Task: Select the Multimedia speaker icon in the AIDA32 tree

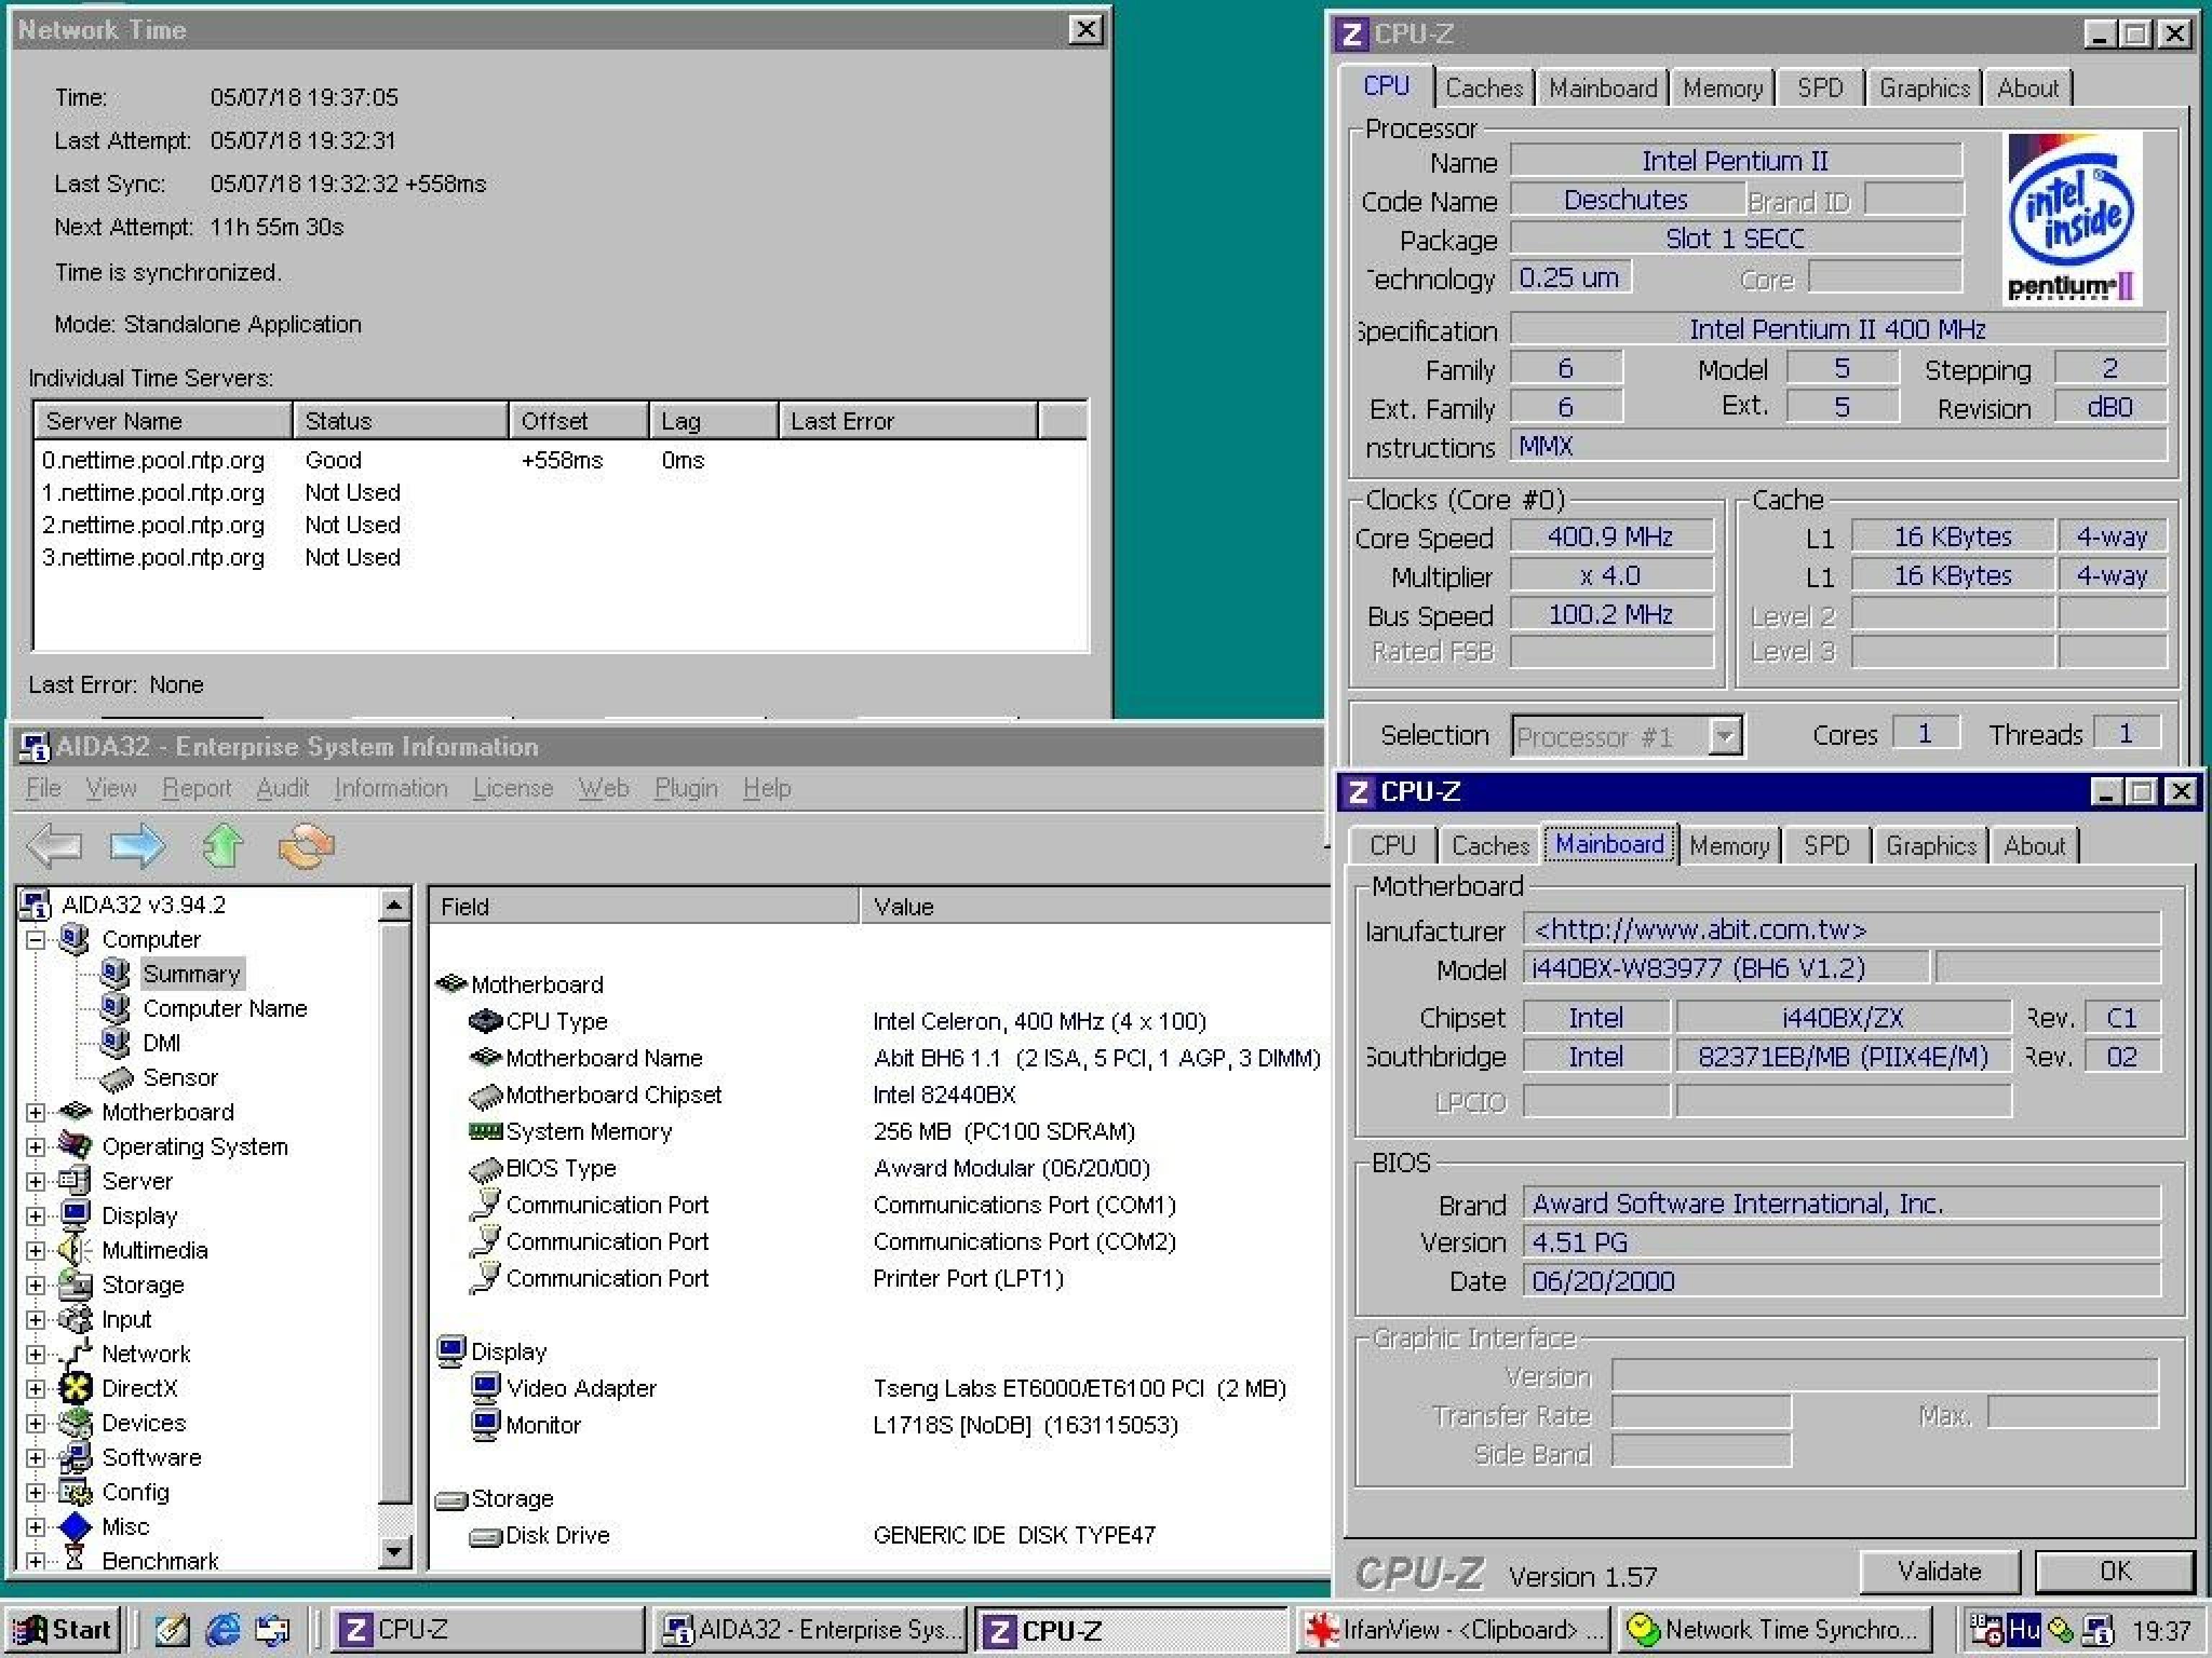Action: [75, 1249]
